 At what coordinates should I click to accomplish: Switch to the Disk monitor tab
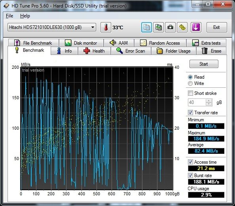click(x=81, y=43)
